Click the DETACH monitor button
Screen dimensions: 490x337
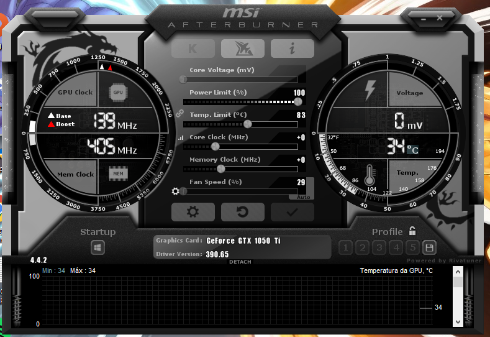pyautogui.click(x=240, y=262)
